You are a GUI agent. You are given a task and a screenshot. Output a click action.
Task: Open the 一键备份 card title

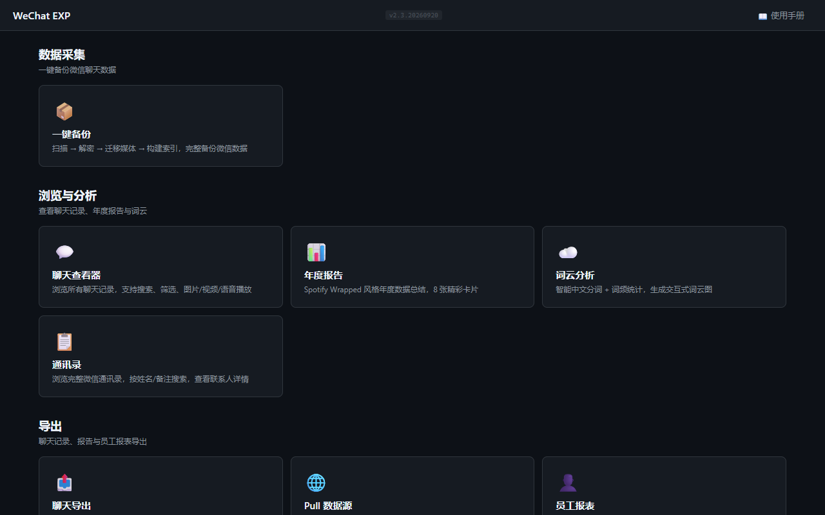point(72,135)
